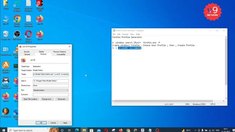Click Open File Location button
Image resolution: width=235 pixels, height=132 pixels.
pyautogui.click(x=30, y=99)
